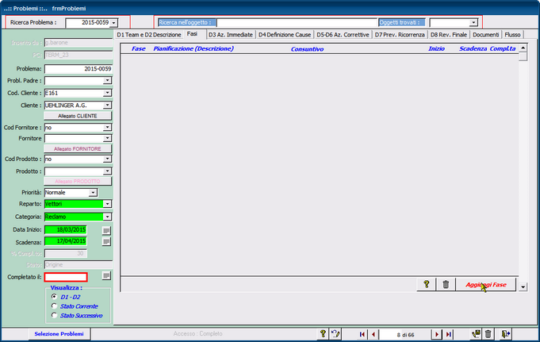Click the Allegato FORNITORE button
Viewport: 540px width, 342px height.
[x=78, y=149]
